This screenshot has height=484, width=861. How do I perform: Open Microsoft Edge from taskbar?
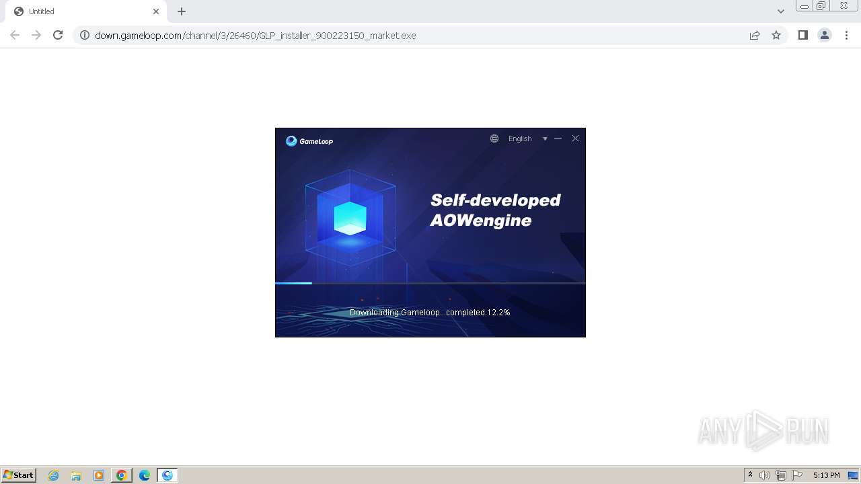[x=145, y=475]
